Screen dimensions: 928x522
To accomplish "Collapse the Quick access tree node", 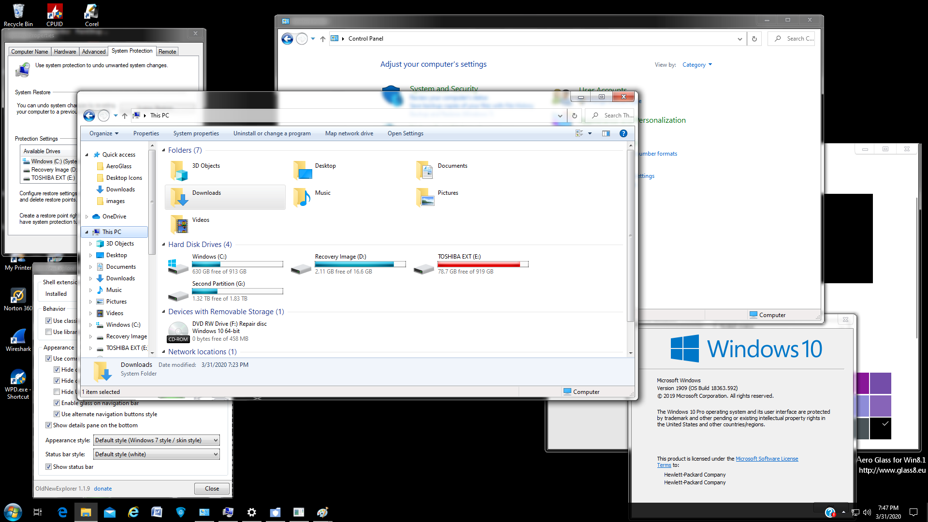I will [87, 155].
